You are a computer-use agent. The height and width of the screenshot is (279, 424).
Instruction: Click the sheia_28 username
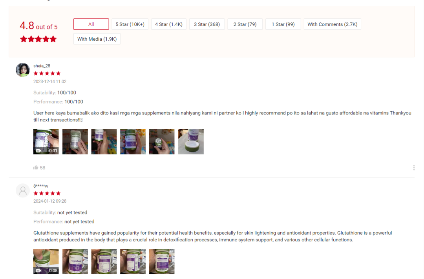pyautogui.click(x=42, y=66)
